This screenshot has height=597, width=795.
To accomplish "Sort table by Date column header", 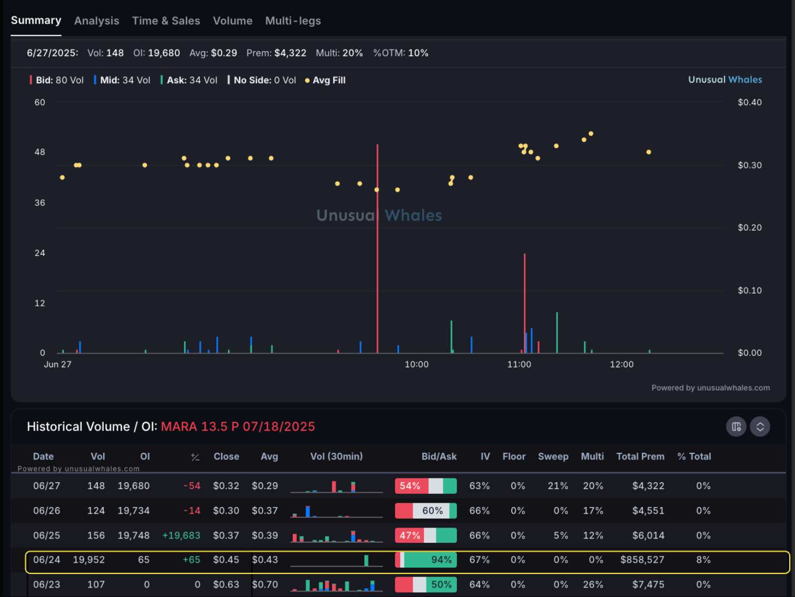I will [43, 456].
